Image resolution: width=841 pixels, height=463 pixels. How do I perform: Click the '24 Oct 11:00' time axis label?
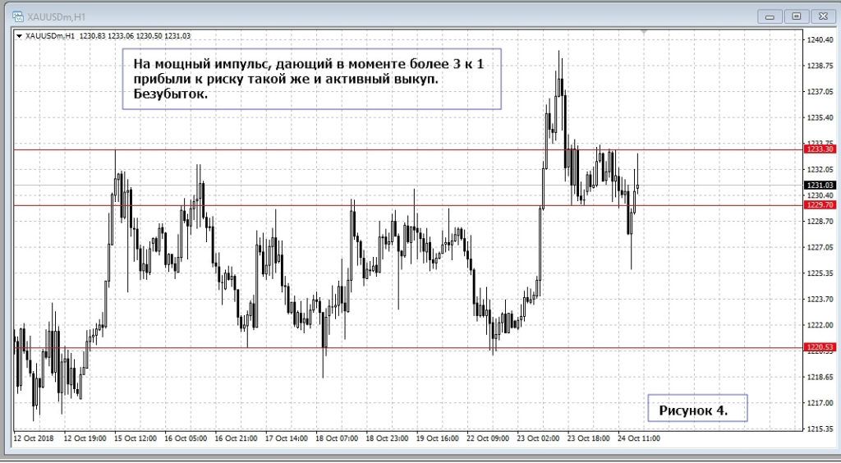tap(639, 439)
